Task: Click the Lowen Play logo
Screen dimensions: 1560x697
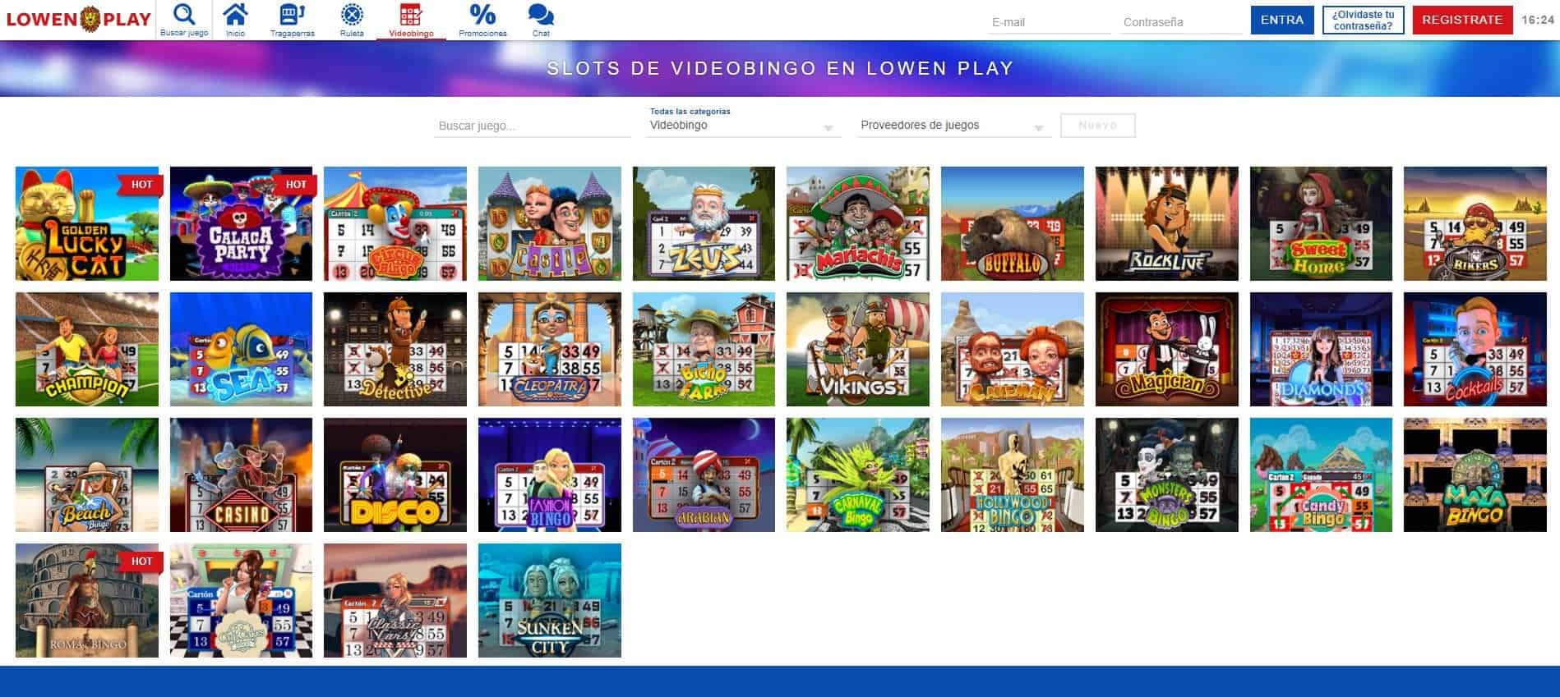Action: pos(79,19)
